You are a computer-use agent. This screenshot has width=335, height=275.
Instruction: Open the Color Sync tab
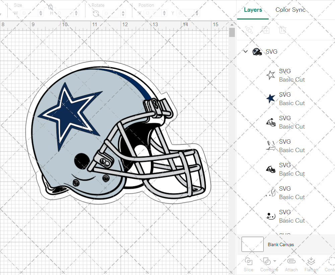coord(290,10)
